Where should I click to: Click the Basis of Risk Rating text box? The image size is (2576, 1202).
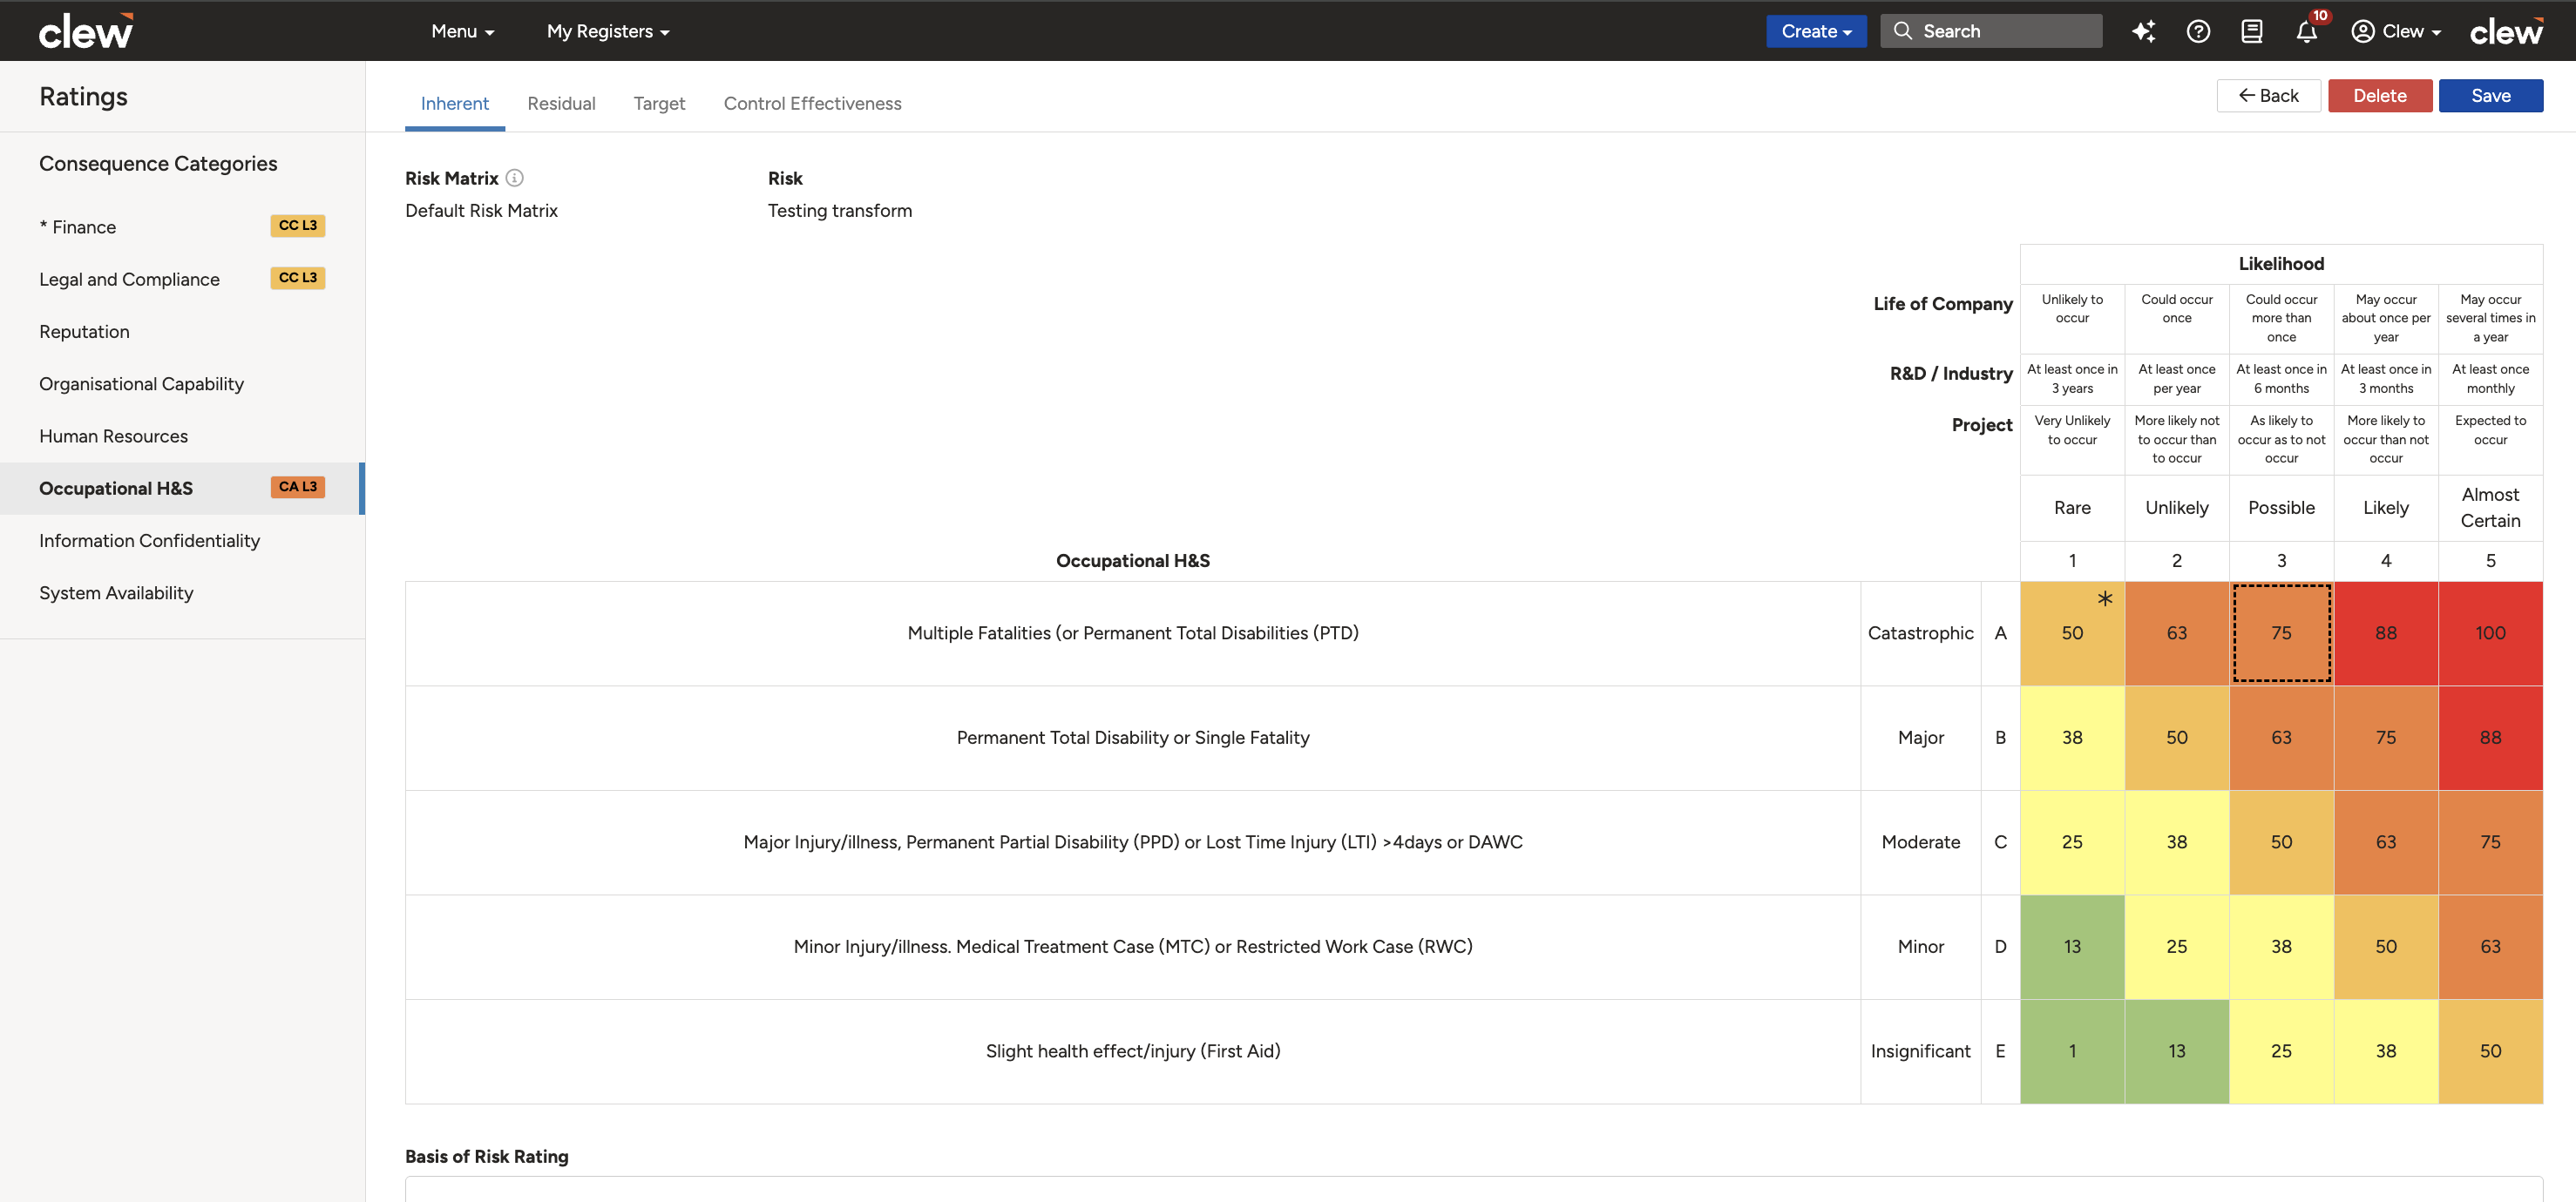click(1473, 1189)
